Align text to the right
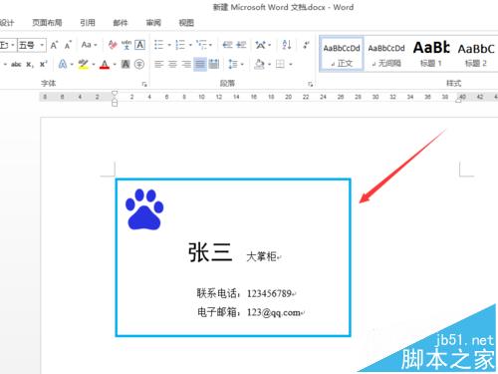Image resolution: width=498 pixels, height=374 pixels. point(186,64)
